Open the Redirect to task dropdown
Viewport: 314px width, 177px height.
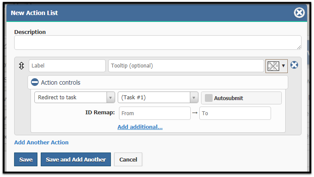pos(75,98)
